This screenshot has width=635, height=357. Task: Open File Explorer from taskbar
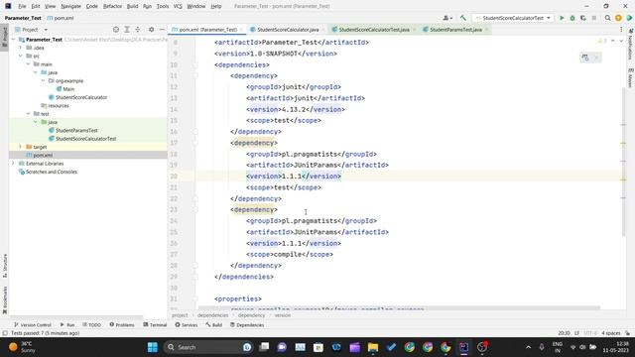[373, 347]
